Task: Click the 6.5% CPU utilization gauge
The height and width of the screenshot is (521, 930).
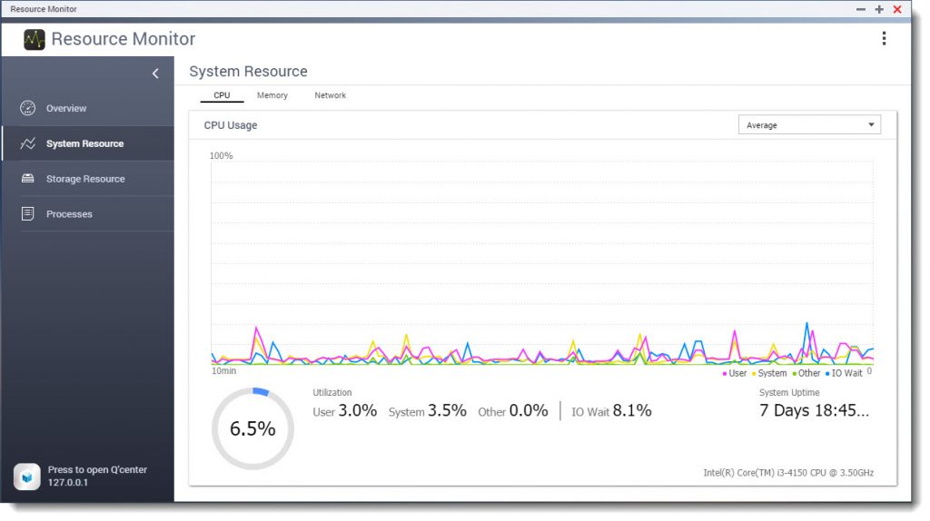Action: pos(252,429)
